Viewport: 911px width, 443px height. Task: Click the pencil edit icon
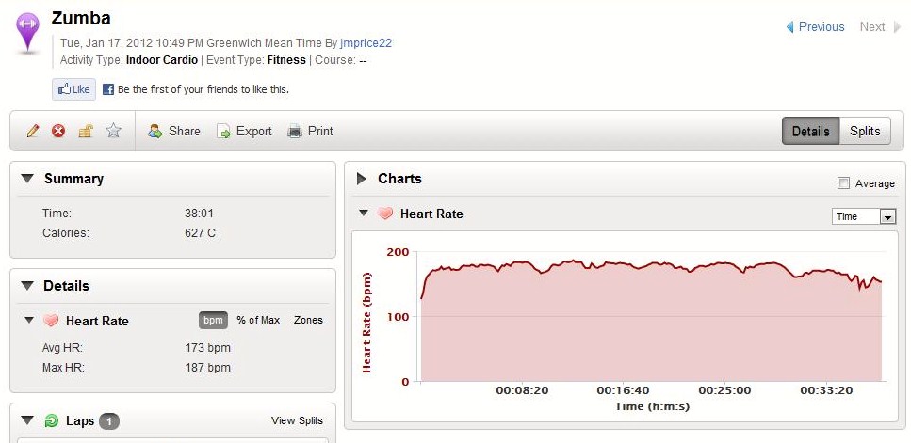[x=33, y=132]
